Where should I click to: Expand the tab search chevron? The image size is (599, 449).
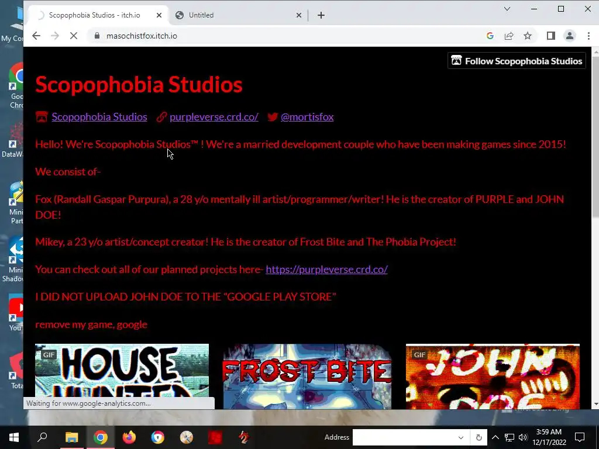click(x=507, y=9)
